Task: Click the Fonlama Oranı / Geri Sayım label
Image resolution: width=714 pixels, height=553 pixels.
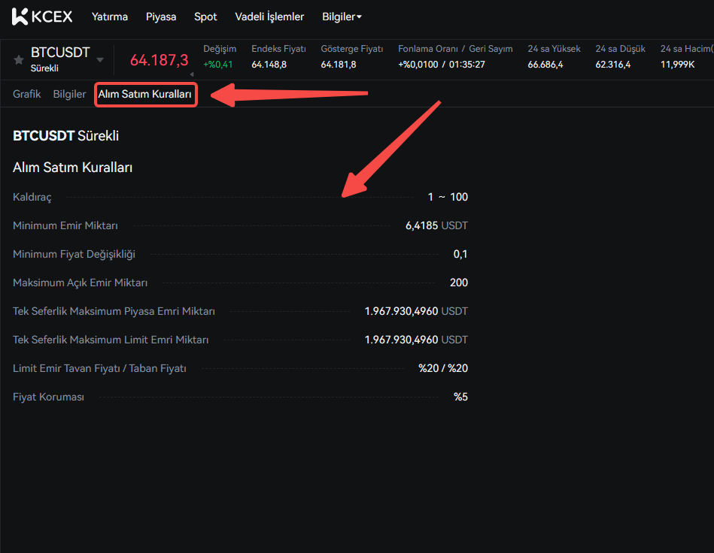Action: (x=455, y=49)
